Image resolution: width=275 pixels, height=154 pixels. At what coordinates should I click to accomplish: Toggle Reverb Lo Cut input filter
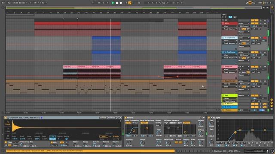(128, 123)
